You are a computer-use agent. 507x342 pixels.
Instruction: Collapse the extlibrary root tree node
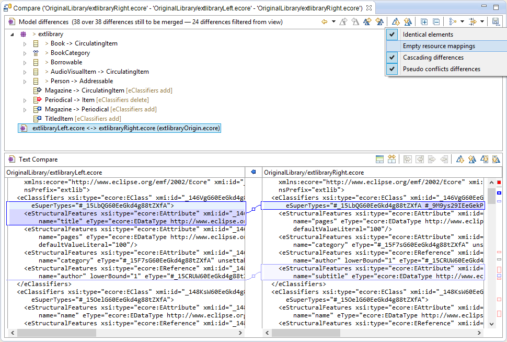pyautogui.click(x=12, y=34)
